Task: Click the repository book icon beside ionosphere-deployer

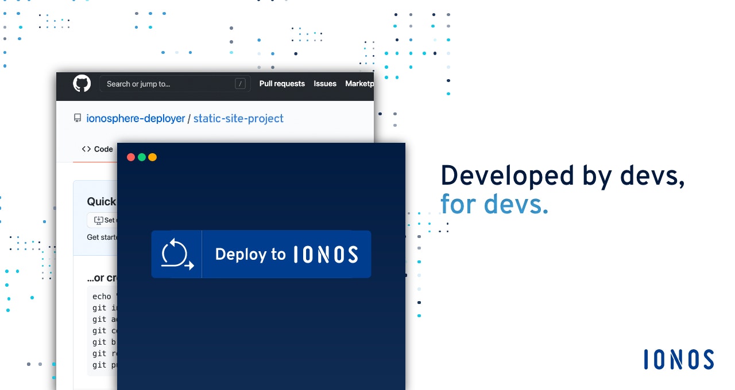Action: point(77,118)
